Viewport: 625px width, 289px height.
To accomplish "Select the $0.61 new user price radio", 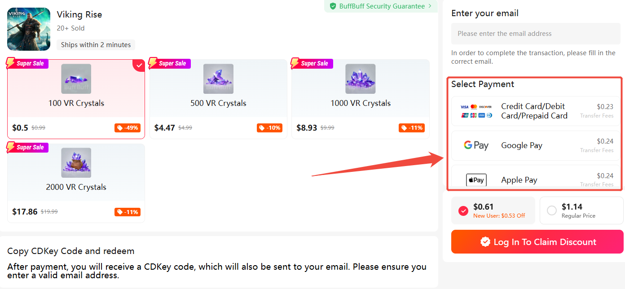I will pos(464,210).
